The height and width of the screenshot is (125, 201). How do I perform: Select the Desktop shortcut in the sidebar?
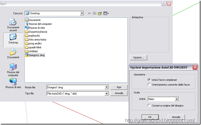click(13, 39)
